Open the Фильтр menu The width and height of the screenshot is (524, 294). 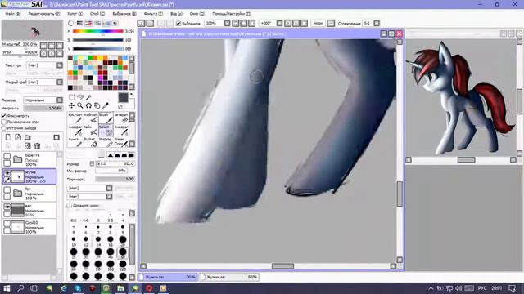(x=153, y=14)
